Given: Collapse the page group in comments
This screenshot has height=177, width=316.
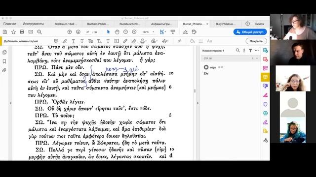Looking at the screenshot, I should pos(257,59).
